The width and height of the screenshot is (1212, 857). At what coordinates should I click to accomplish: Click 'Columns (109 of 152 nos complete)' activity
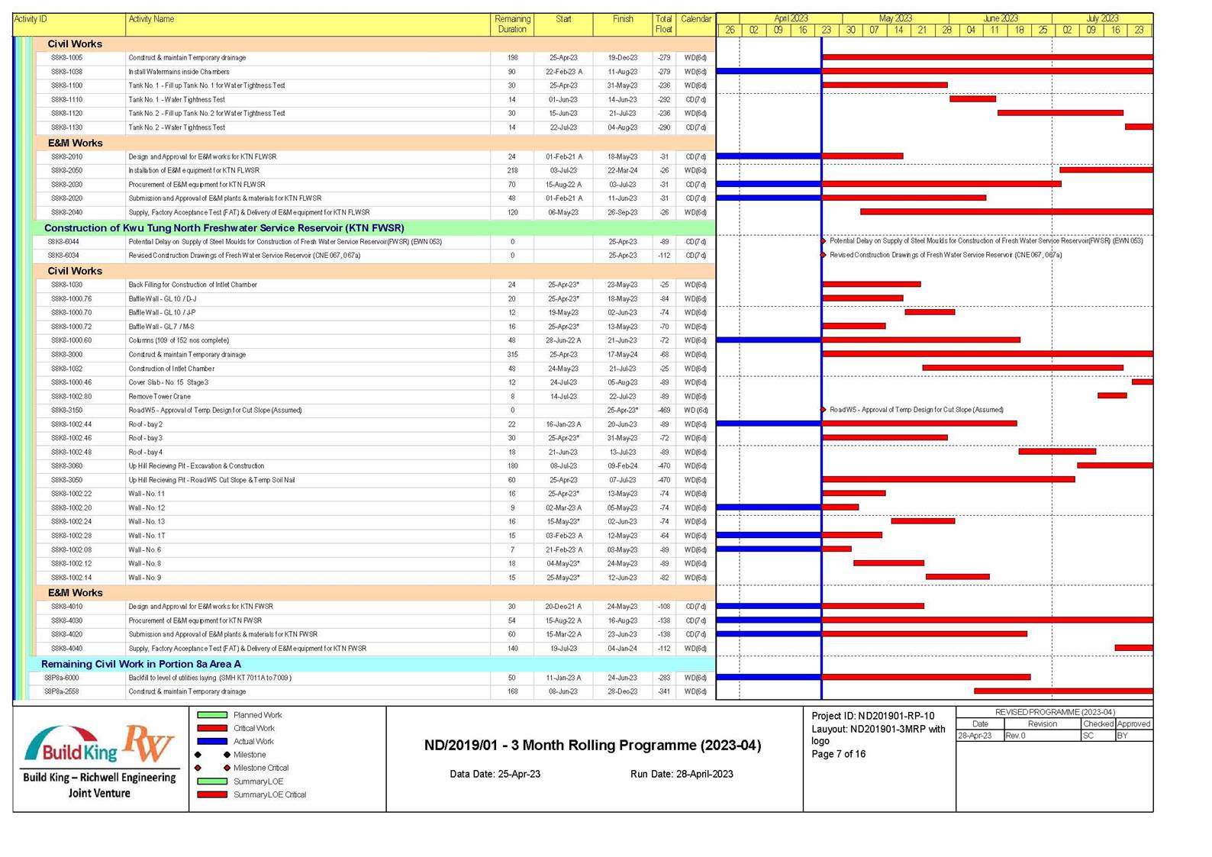pyautogui.click(x=179, y=340)
